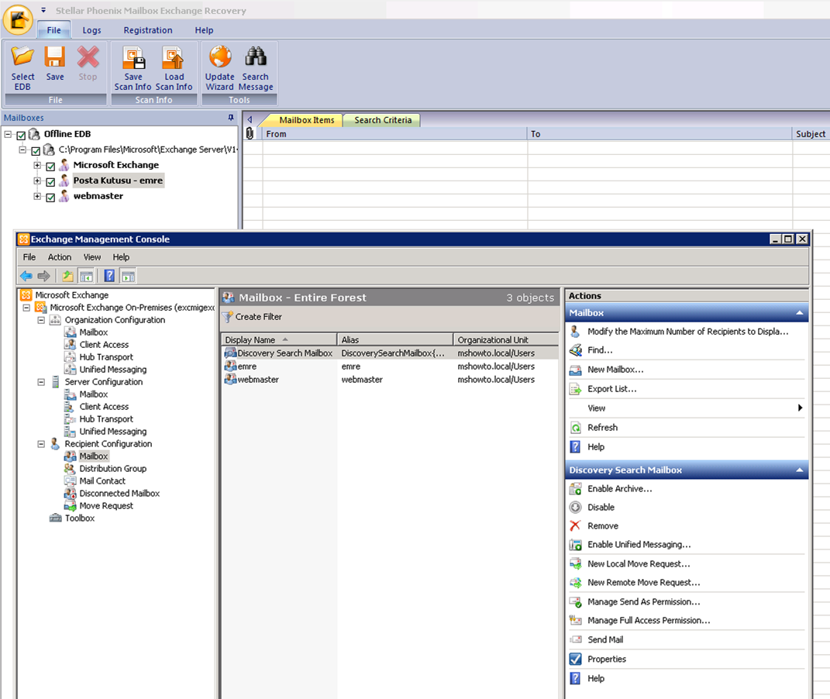Open the Registration ribbon tab
Screen dimensions: 830x699
coord(148,30)
